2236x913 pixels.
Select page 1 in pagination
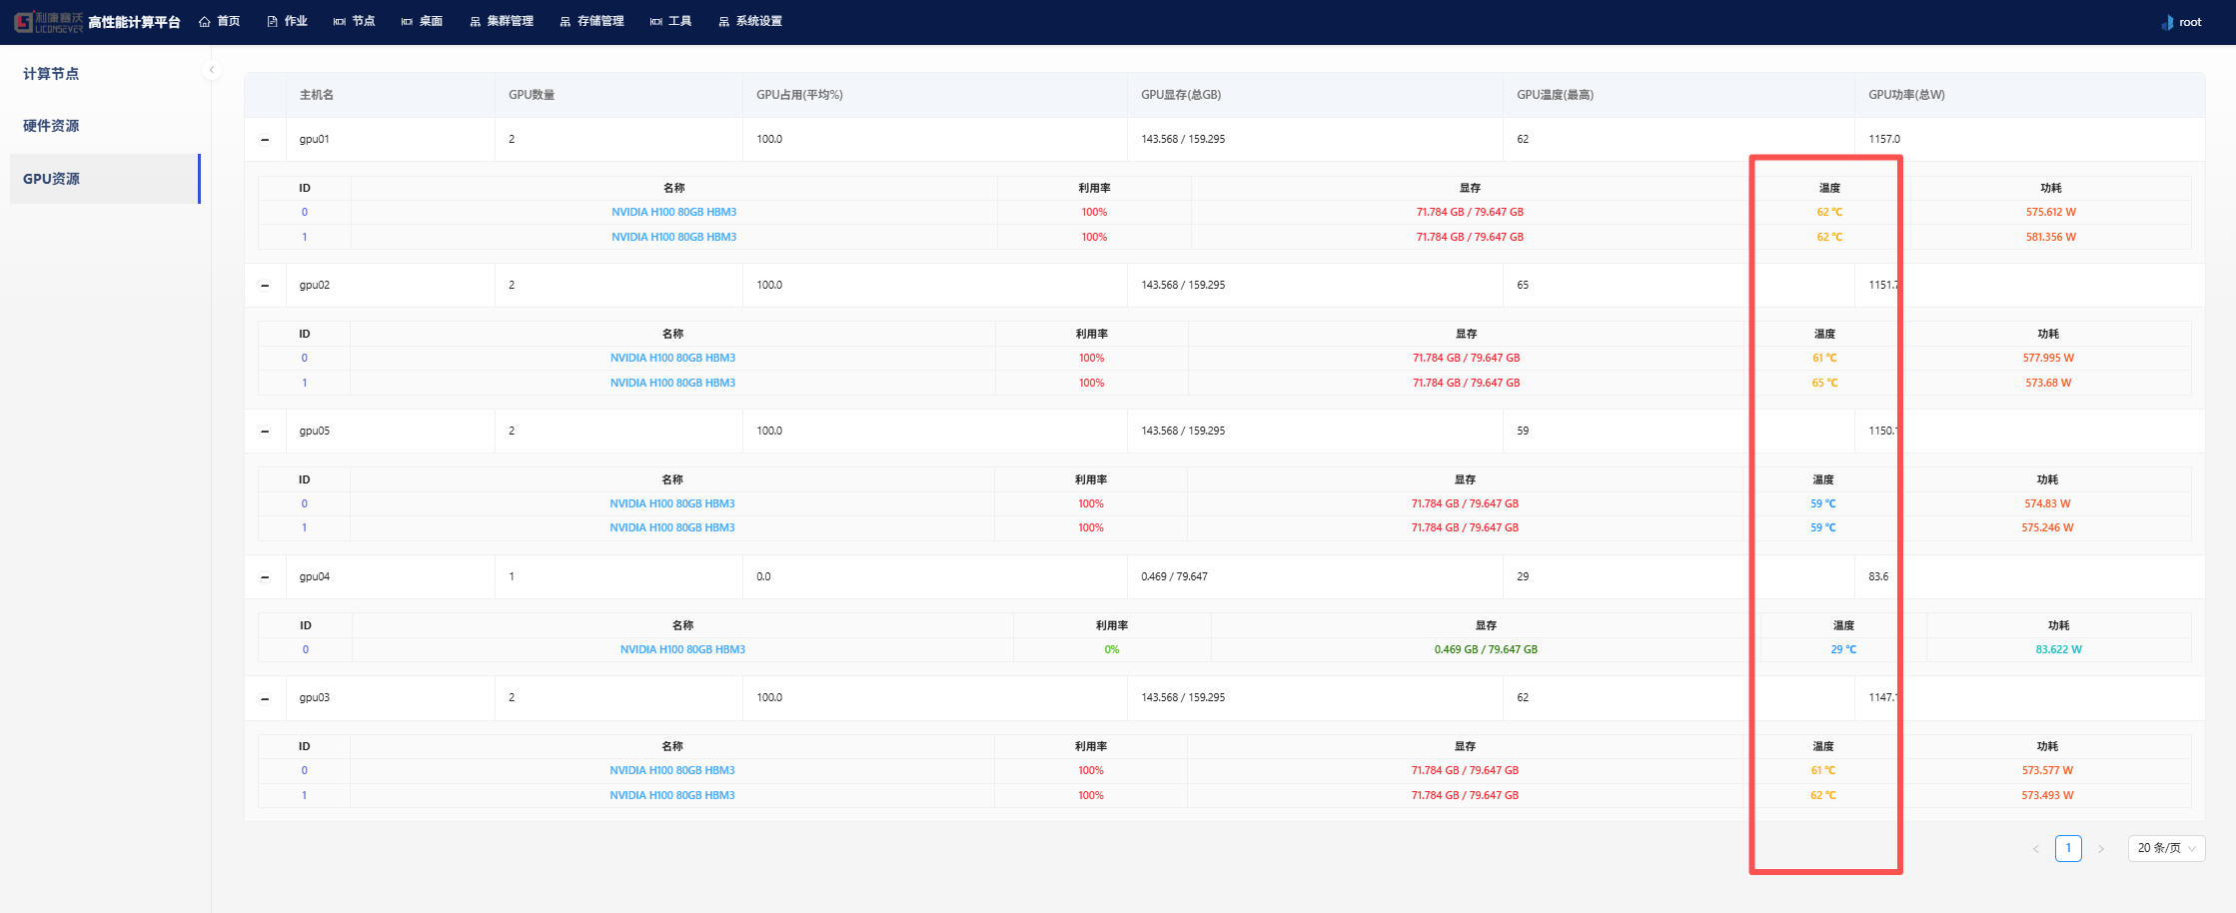coord(2068,848)
